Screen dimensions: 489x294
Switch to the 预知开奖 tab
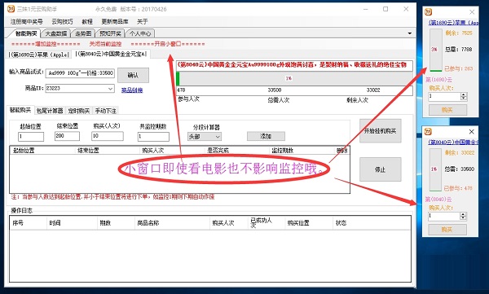[110, 33]
